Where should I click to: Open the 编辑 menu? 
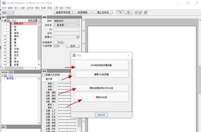coord(10,8)
